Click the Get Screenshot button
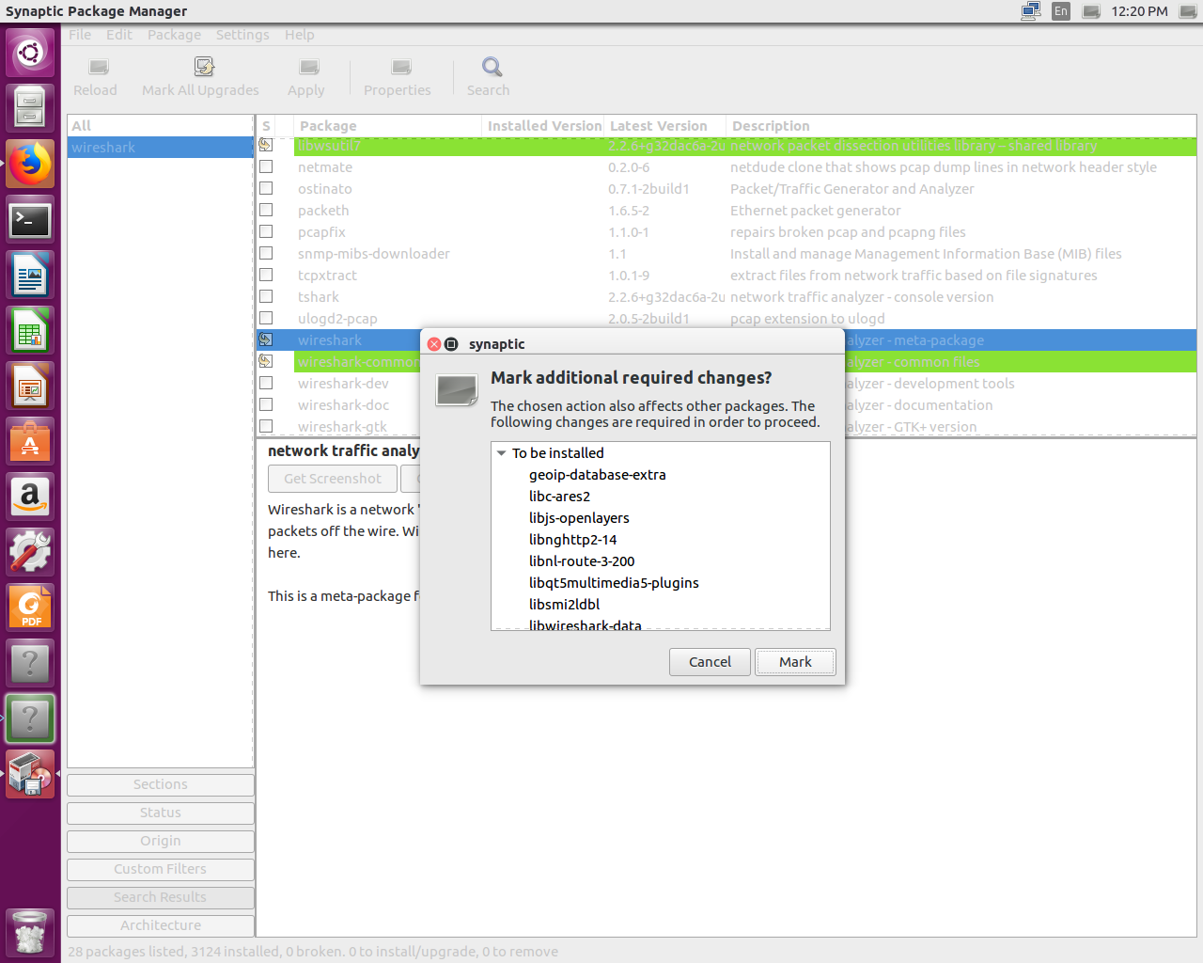1203x963 pixels. click(x=333, y=479)
